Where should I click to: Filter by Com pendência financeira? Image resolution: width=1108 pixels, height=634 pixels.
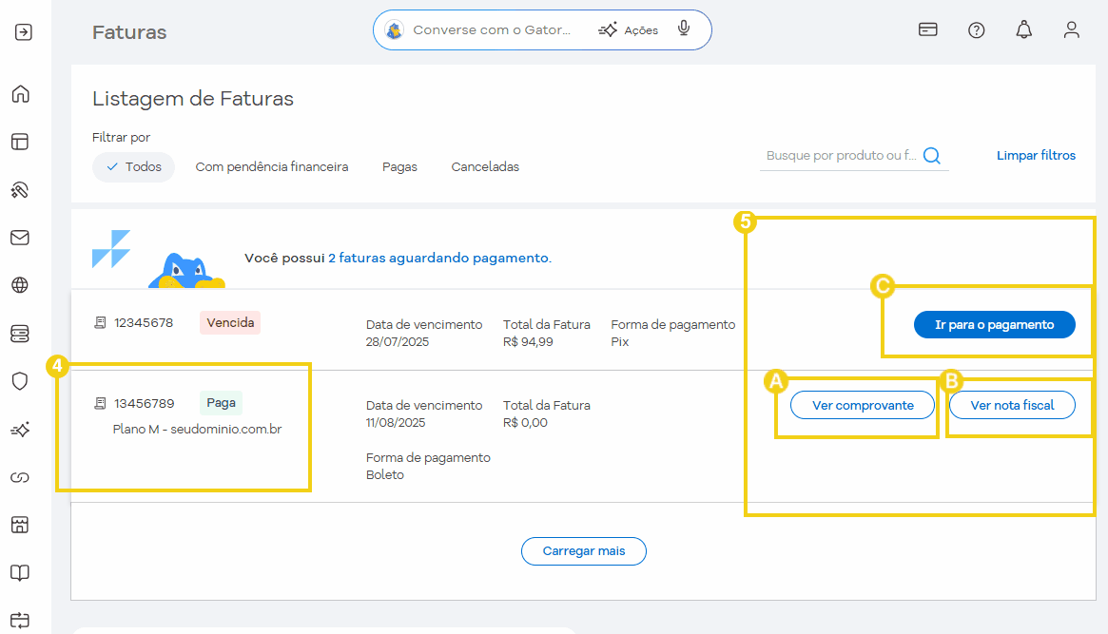[x=272, y=167]
